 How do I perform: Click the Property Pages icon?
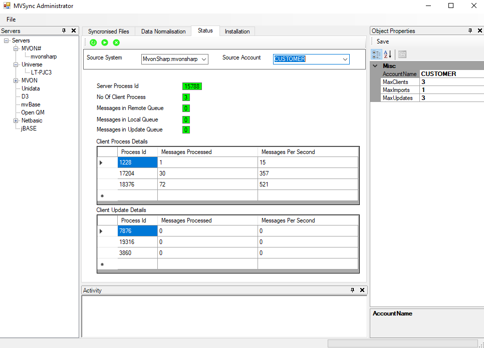click(402, 54)
